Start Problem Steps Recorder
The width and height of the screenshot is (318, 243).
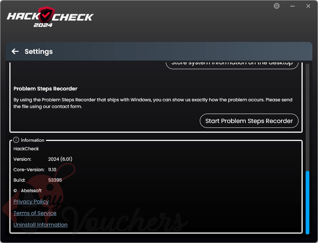coord(249,121)
